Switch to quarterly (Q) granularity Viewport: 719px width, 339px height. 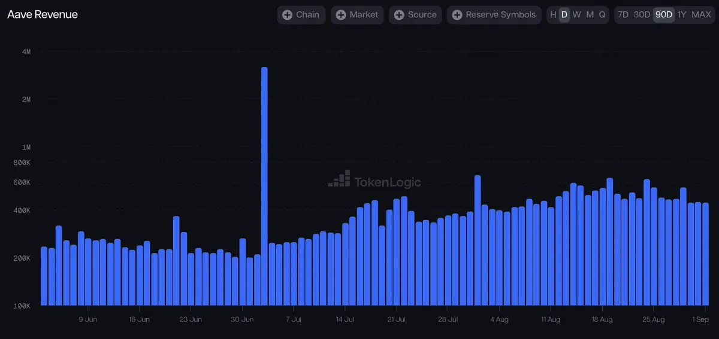602,15
